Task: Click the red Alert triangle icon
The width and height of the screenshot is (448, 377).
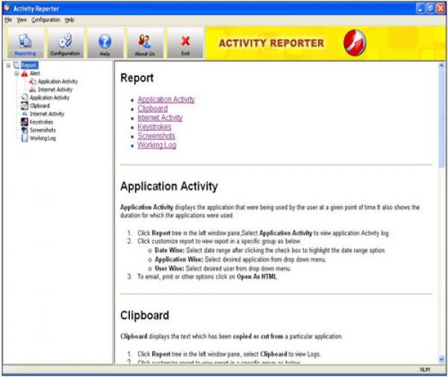Action: click(25, 74)
